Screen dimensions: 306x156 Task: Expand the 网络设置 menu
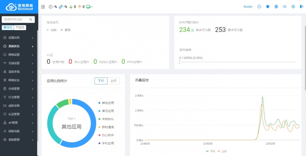(18, 55)
